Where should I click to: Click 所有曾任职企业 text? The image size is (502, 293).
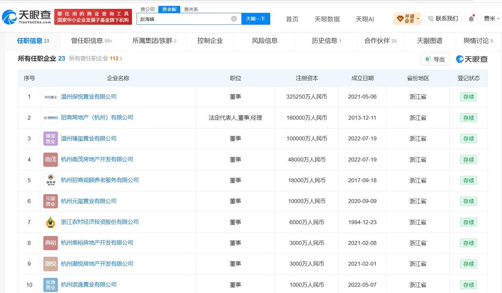tap(89, 59)
